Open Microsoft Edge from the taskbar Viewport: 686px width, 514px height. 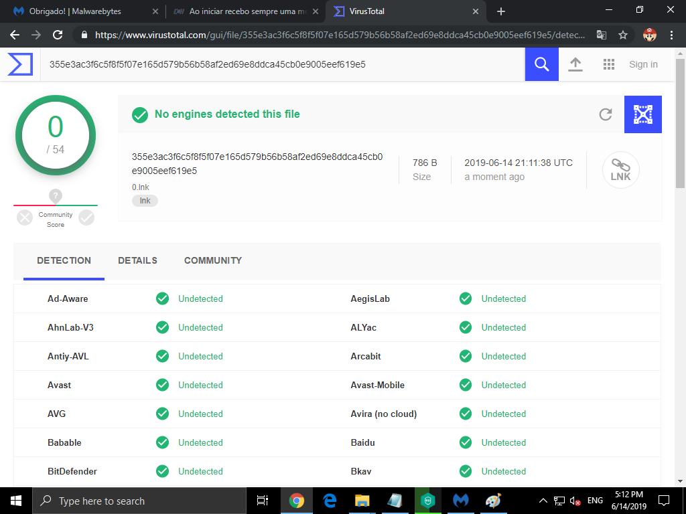tap(330, 501)
